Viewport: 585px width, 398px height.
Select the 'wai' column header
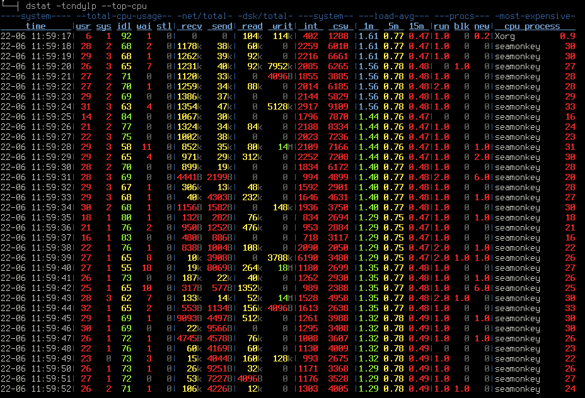(144, 26)
